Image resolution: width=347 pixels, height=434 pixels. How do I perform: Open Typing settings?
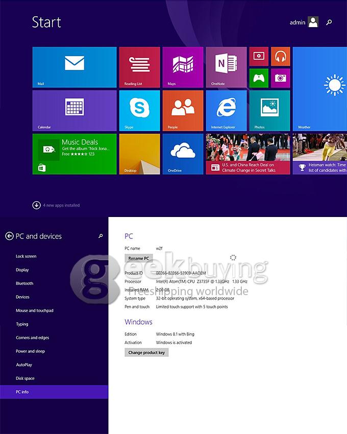22,324
